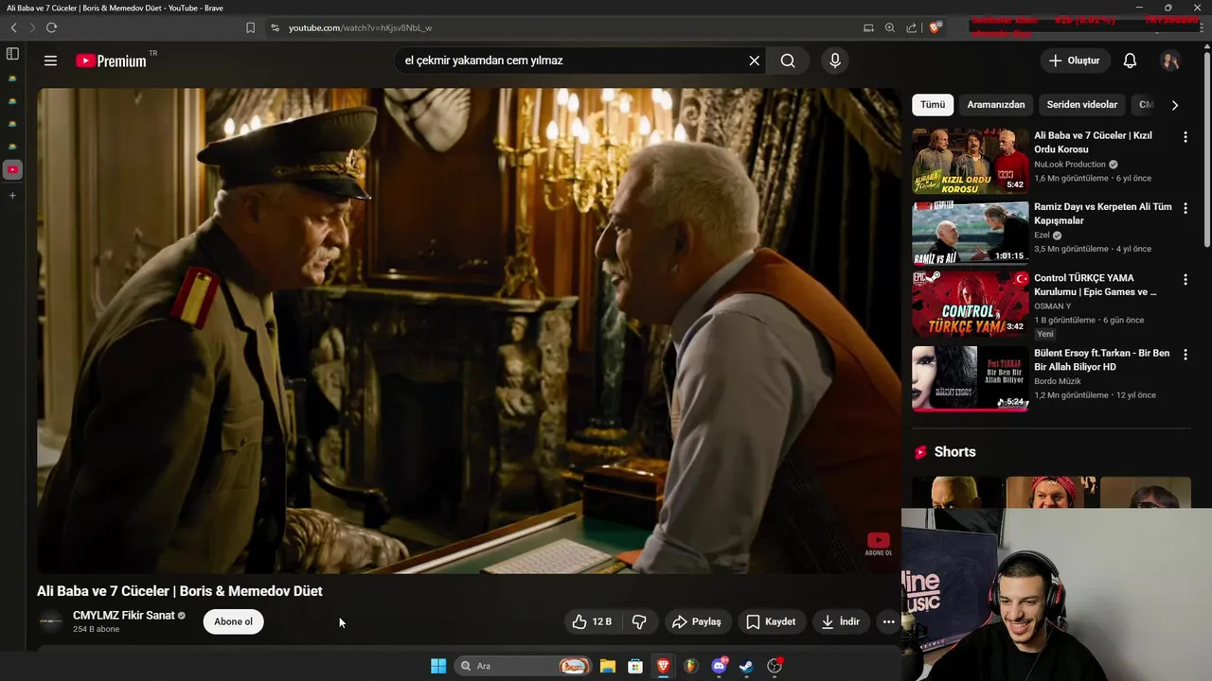Open Microsoft Store from taskbar
This screenshot has width=1212, height=681.
(x=635, y=666)
